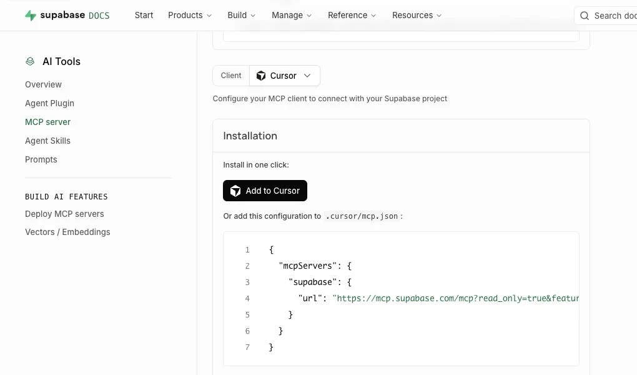Image resolution: width=637 pixels, height=375 pixels.
Task: Click the Configure your MCP client description
Action: point(330,98)
